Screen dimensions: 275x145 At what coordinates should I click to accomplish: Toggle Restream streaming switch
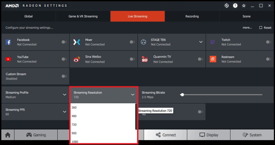(x=269, y=59)
